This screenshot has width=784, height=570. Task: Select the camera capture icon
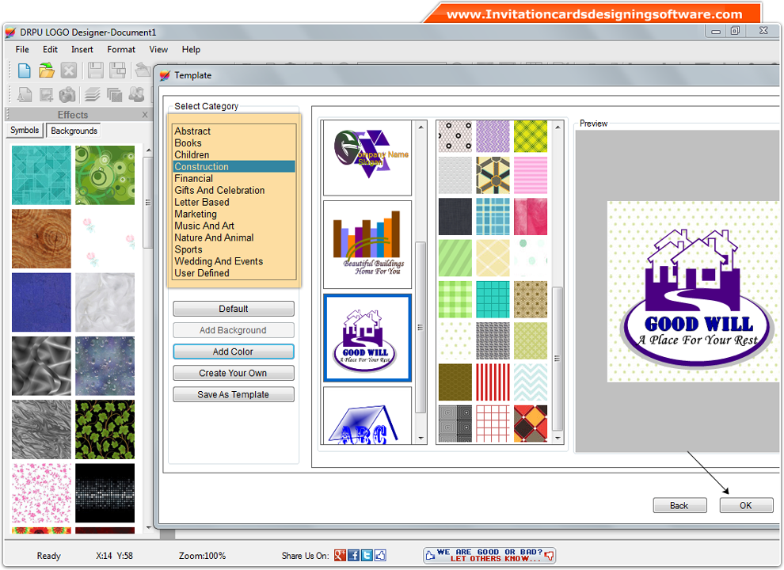point(68,93)
